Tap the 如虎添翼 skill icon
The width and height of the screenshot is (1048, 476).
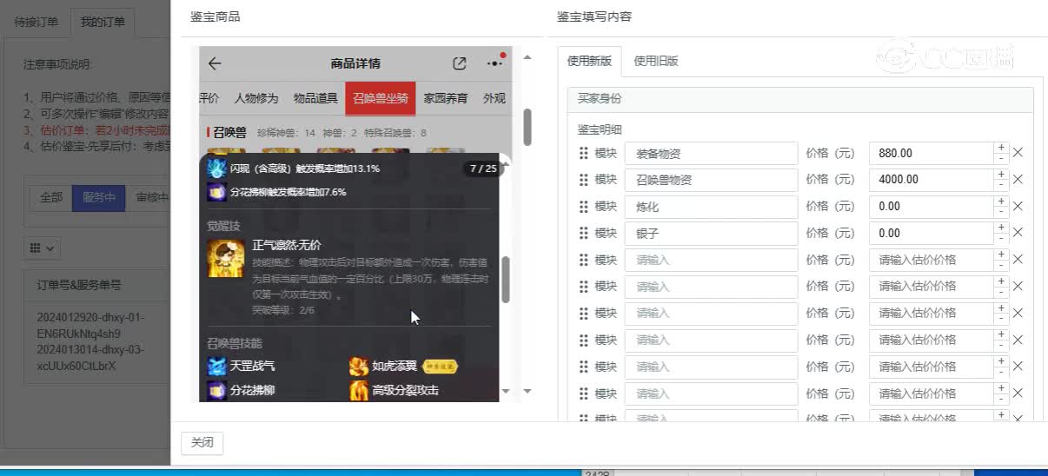pyautogui.click(x=359, y=366)
